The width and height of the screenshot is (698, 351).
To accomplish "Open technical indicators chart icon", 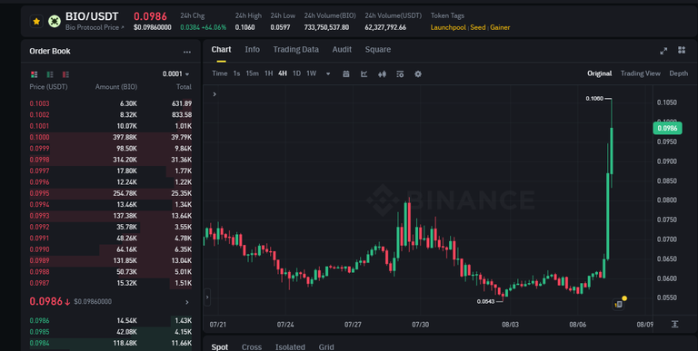I will point(364,74).
